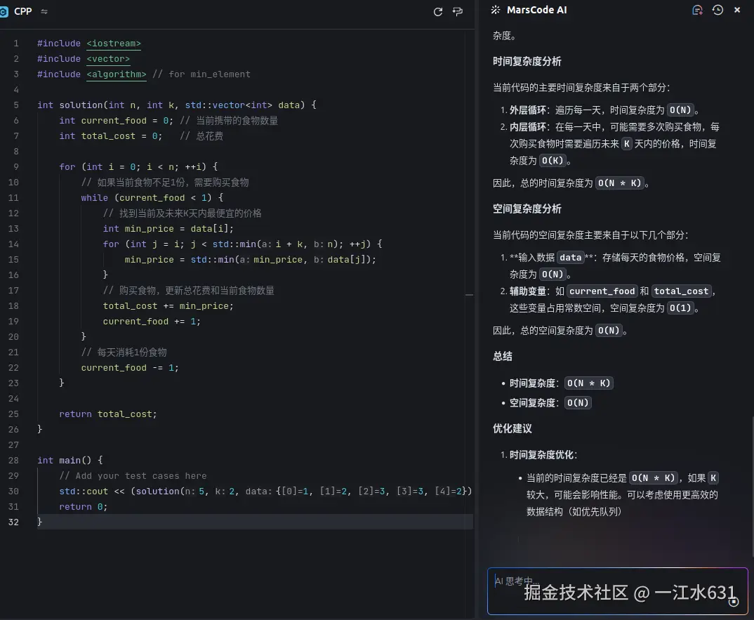Open the CPP language switch dropdown
Image resolution: width=754 pixels, height=620 pixels.
44,11
